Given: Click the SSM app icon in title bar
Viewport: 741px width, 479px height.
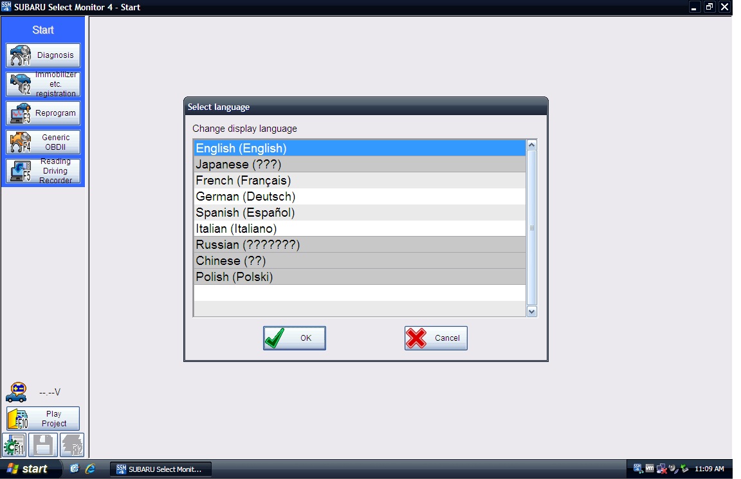Looking at the screenshot, I should [6, 6].
